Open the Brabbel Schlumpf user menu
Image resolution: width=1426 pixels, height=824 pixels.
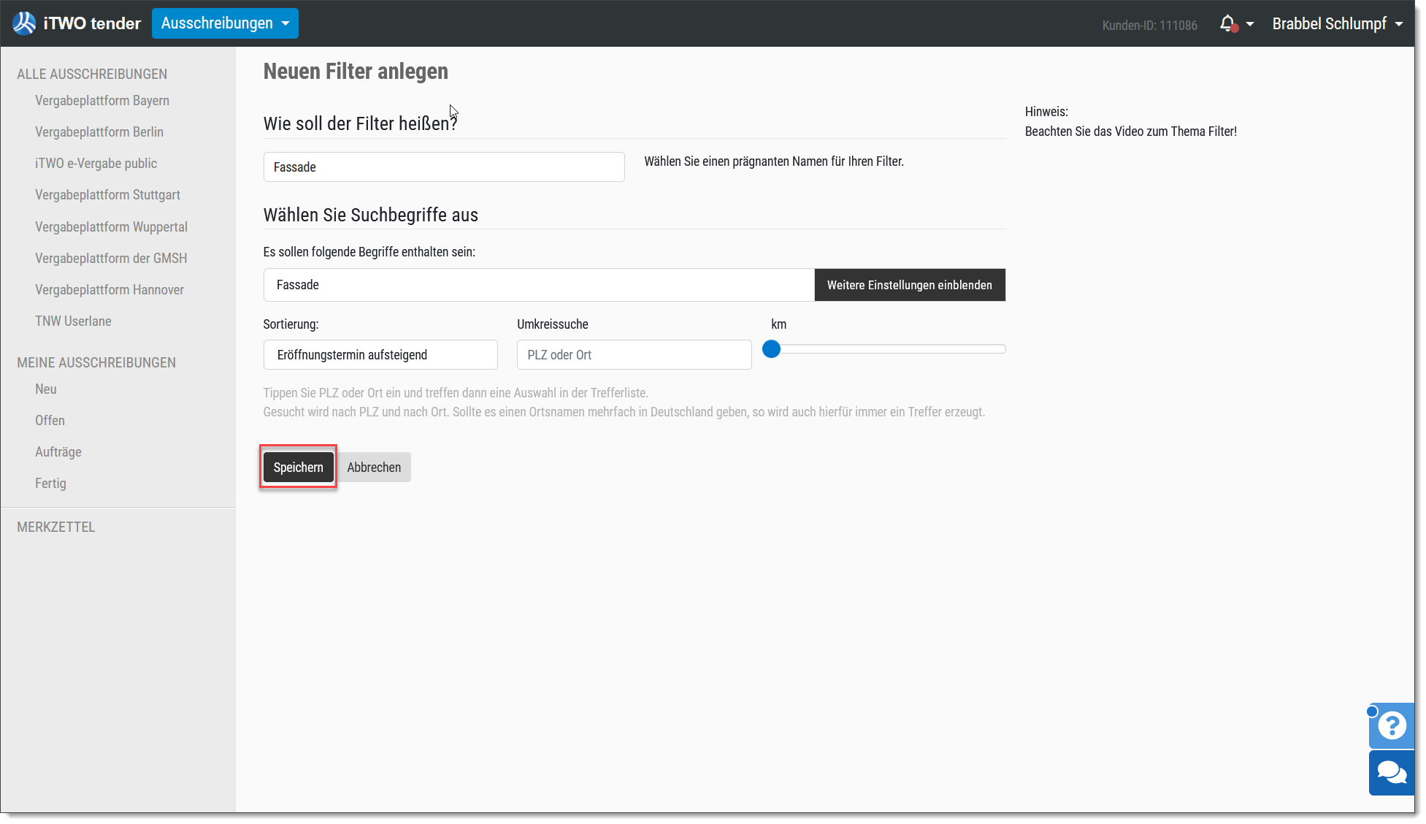point(1337,23)
